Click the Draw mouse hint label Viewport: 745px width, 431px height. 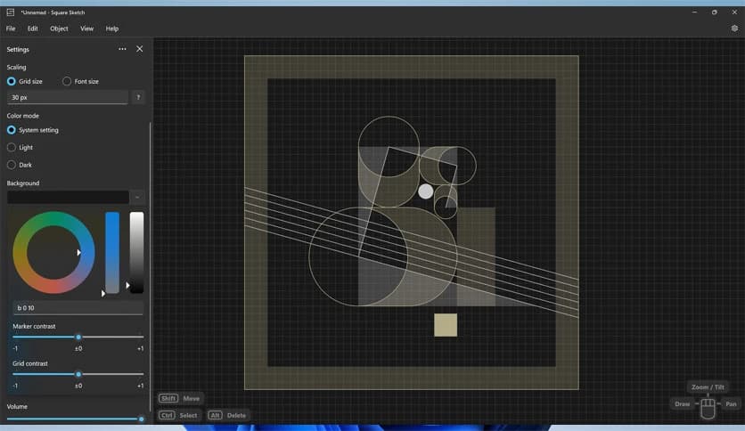click(683, 404)
